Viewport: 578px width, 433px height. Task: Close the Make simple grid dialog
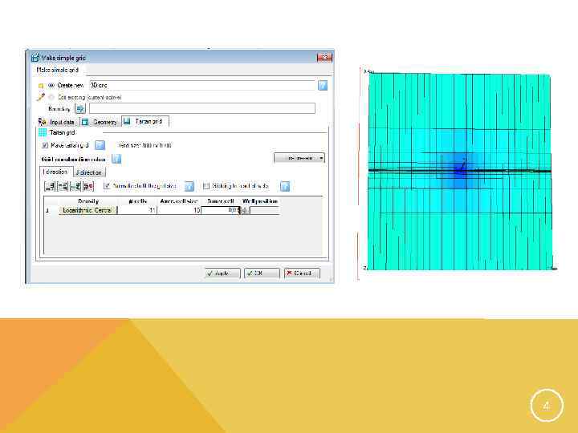(324, 58)
